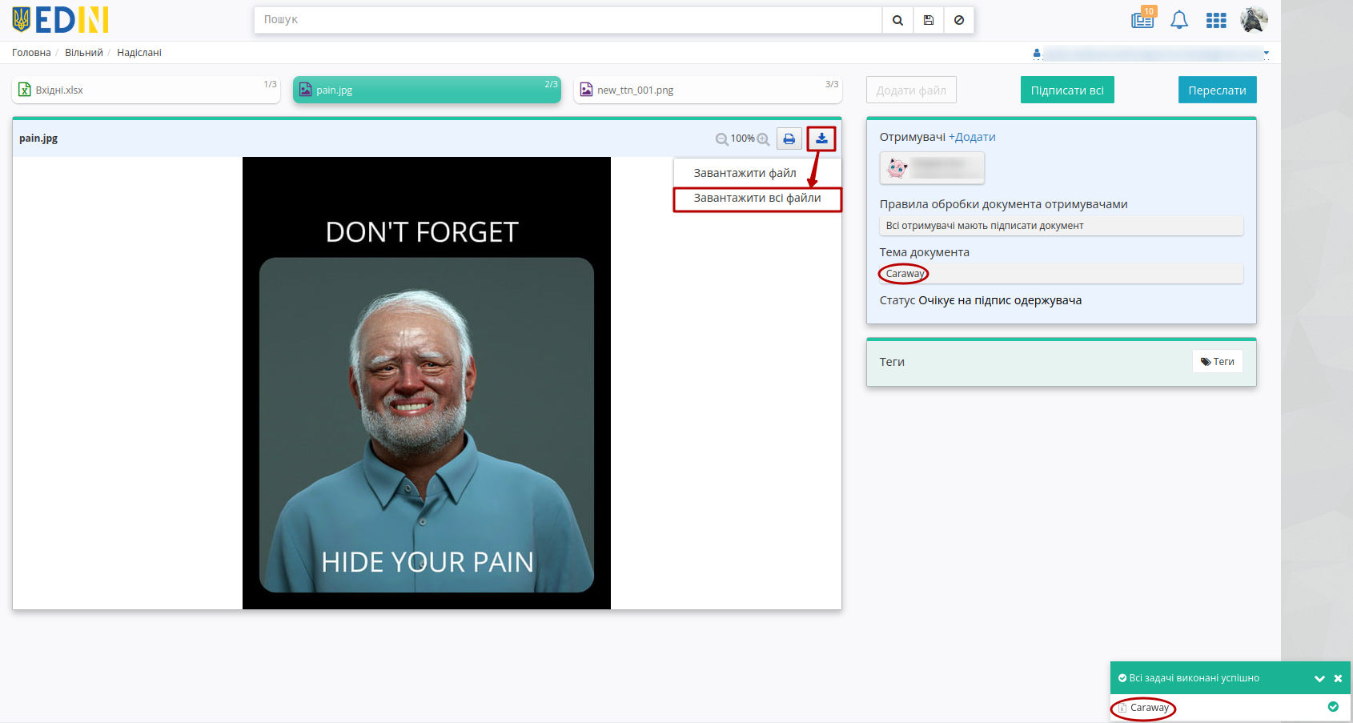Screen dimensions: 1353x723
Task: Click the +Додати recipients link
Action: pyautogui.click(x=972, y=137)
